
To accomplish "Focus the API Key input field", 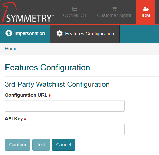I will point(65,130).
